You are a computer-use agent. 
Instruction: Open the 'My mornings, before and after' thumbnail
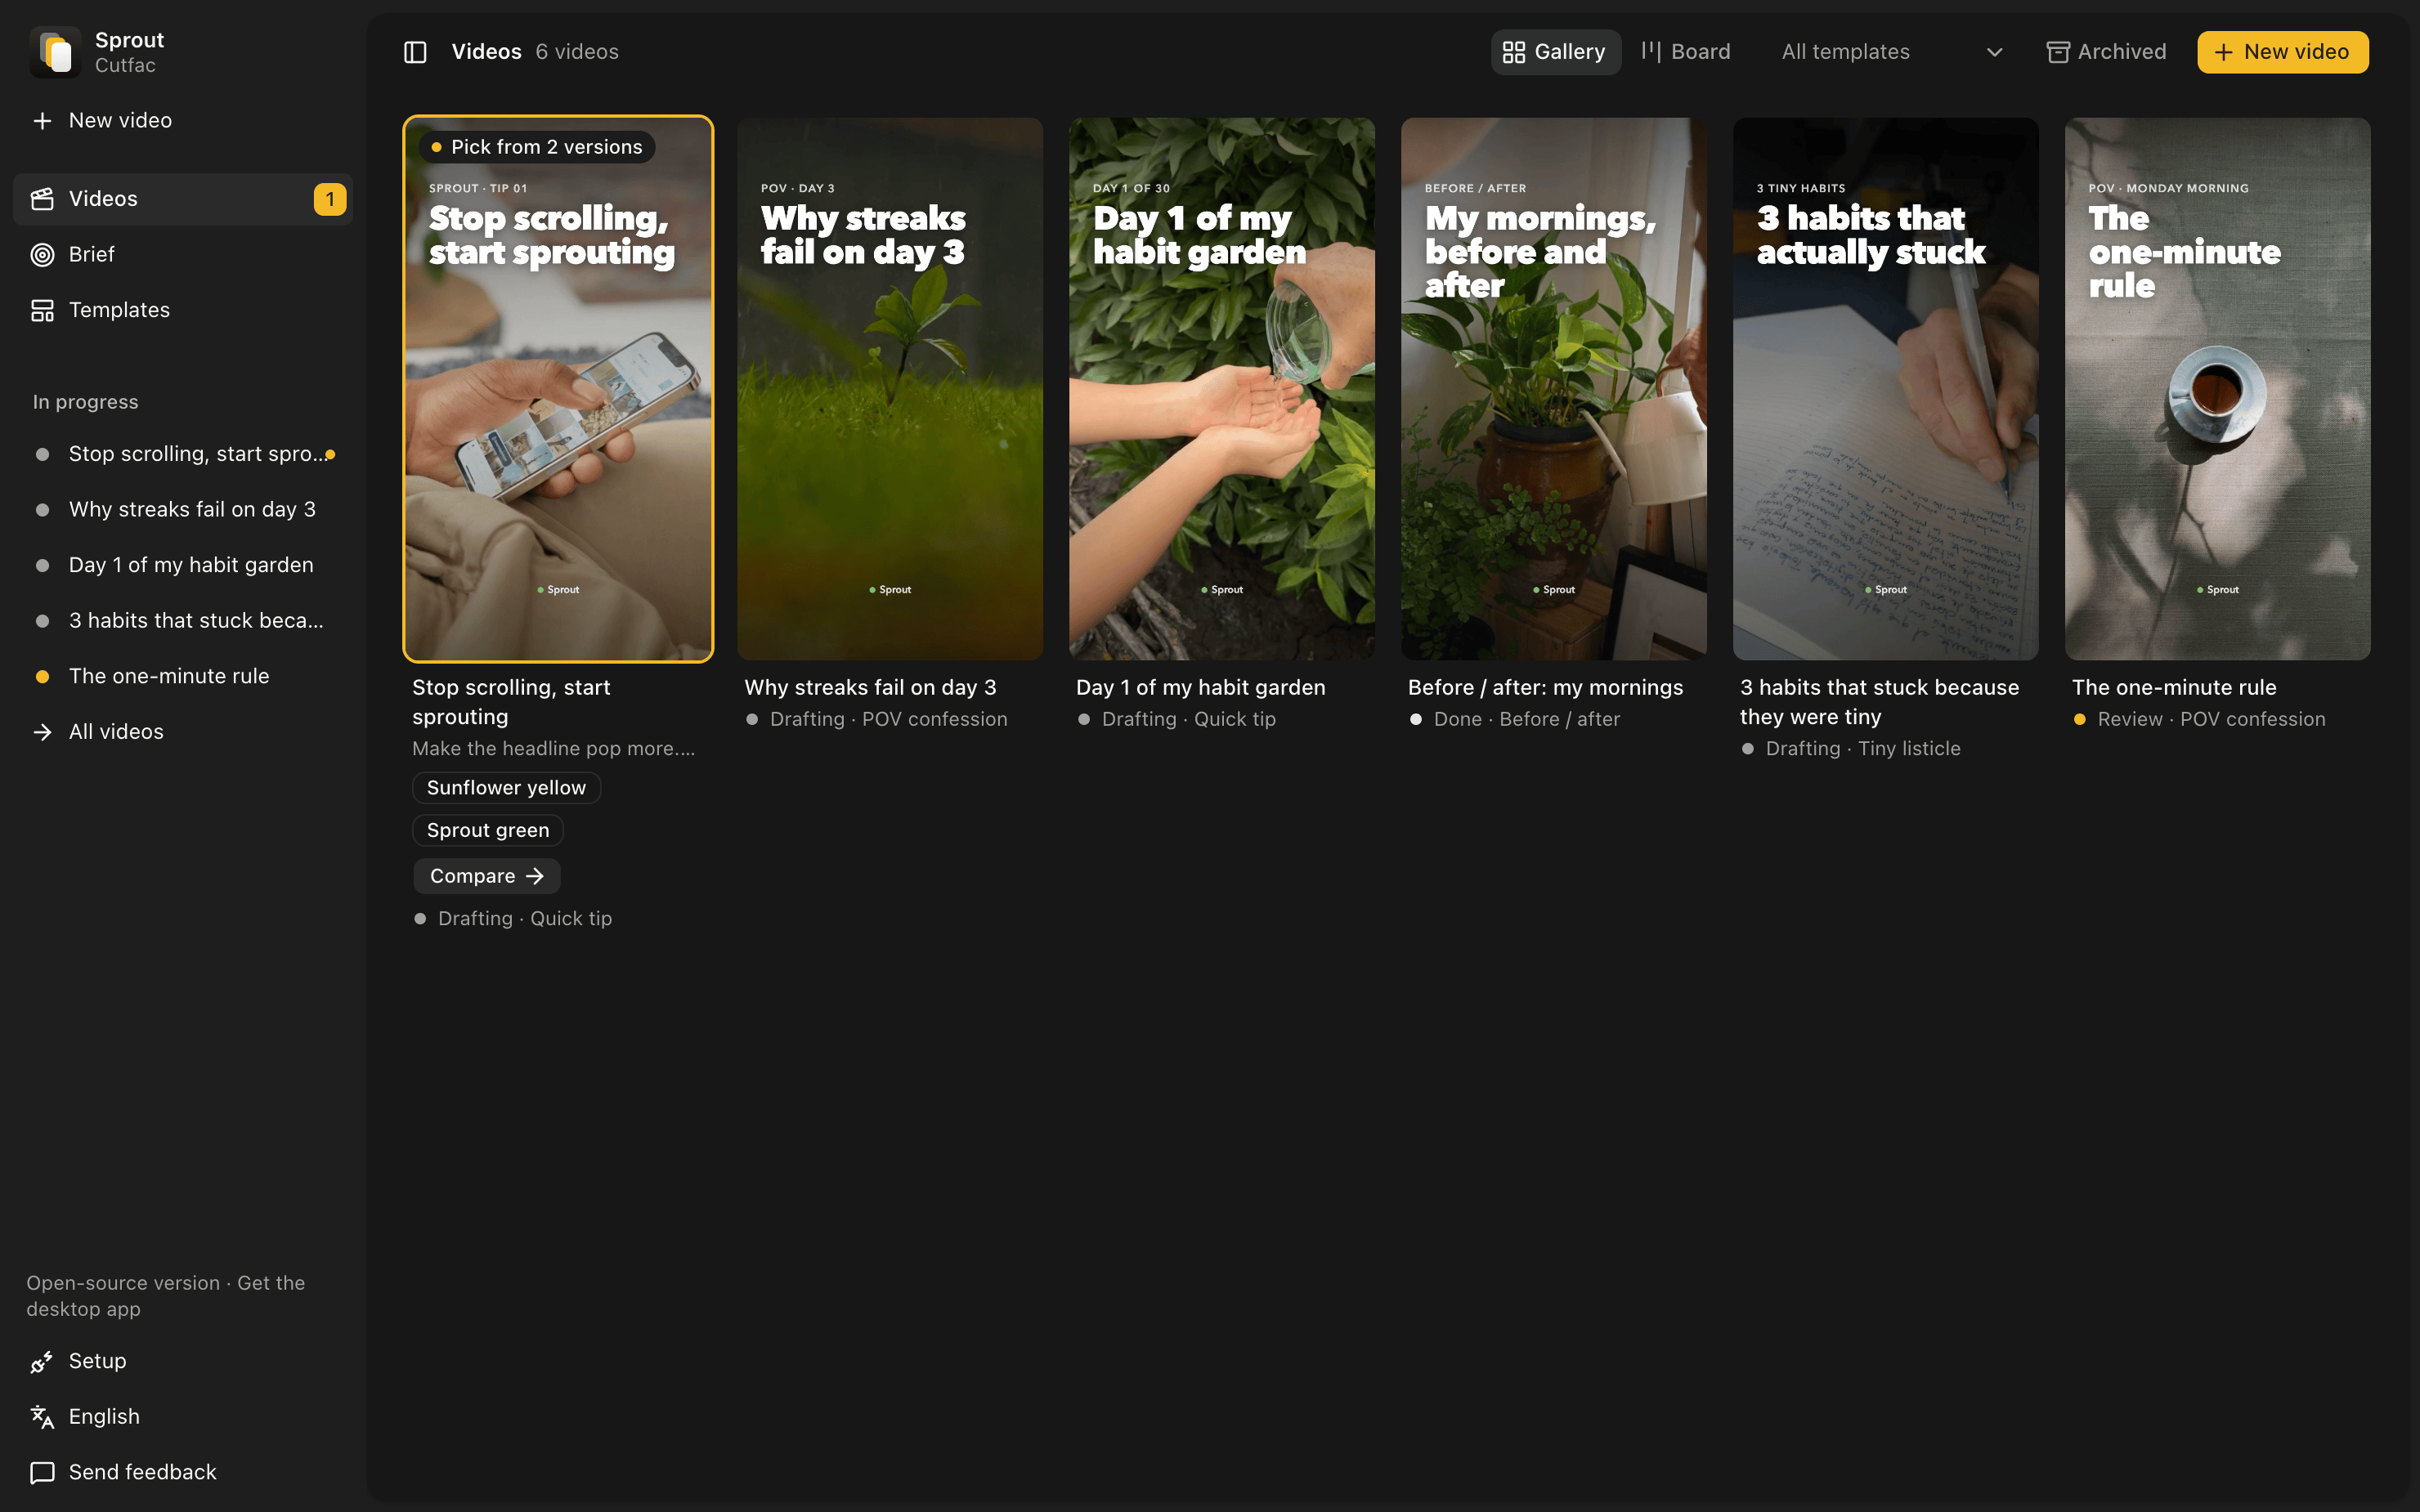(1554, 389)
